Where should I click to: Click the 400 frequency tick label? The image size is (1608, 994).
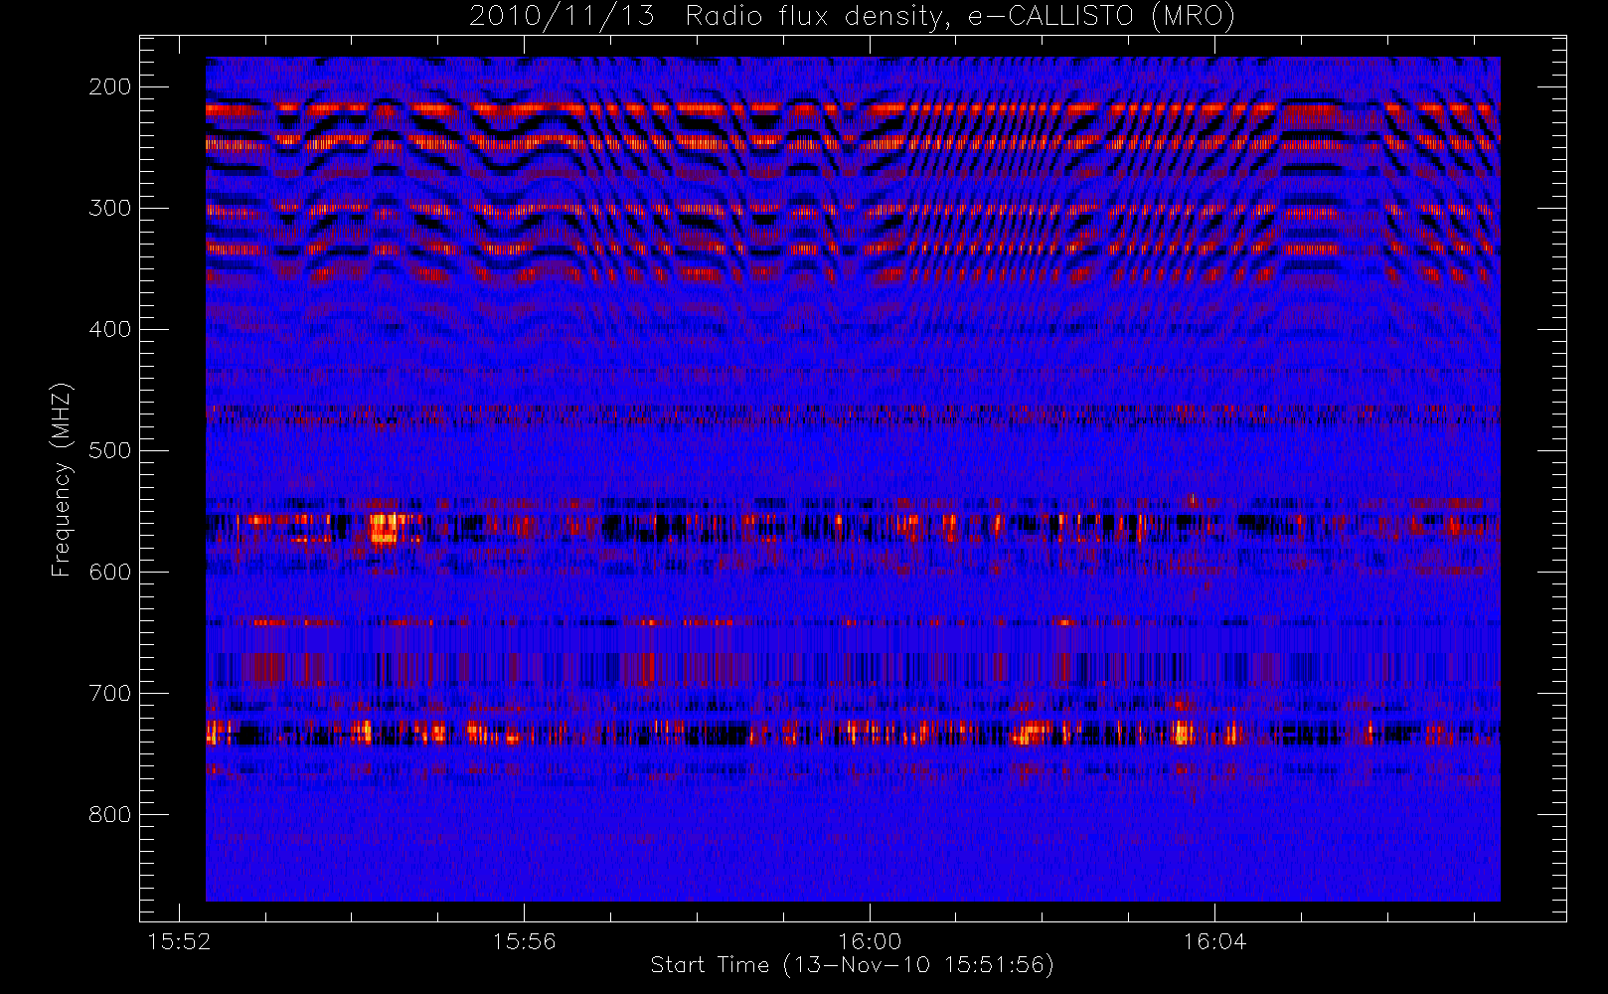(109, 329)
